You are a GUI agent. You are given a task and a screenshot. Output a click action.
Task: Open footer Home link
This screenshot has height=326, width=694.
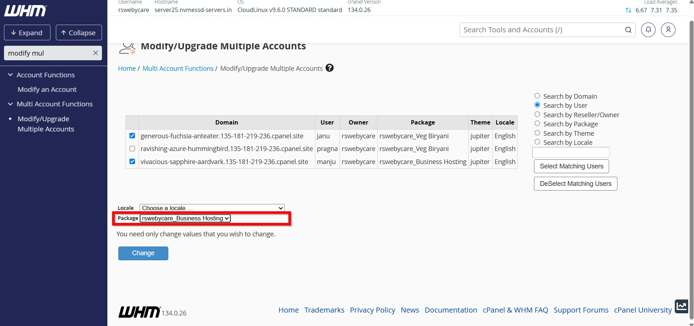(289, 310)
